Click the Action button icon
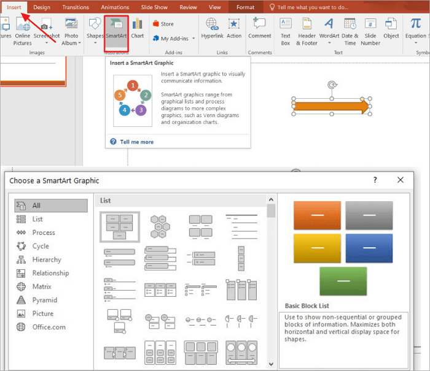This screenshot has height=371, width=430. 234,25
